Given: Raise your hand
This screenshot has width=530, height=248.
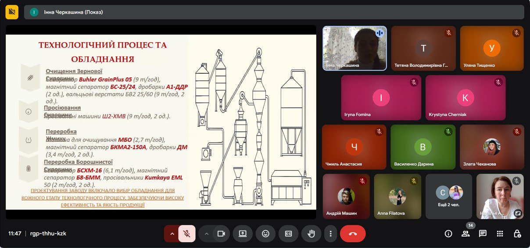Looking at the screenshot, I should pyautogui.click(x=311, y=234).
